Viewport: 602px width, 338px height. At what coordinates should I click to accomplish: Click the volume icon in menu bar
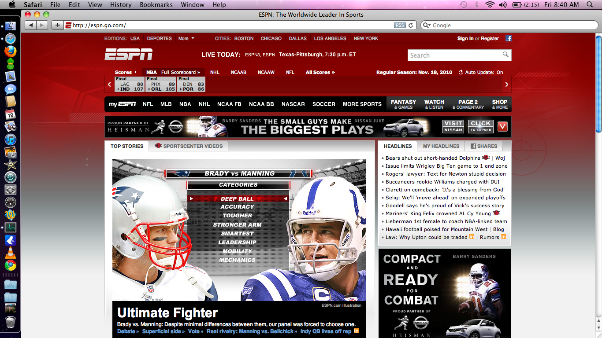click(502, 5)
